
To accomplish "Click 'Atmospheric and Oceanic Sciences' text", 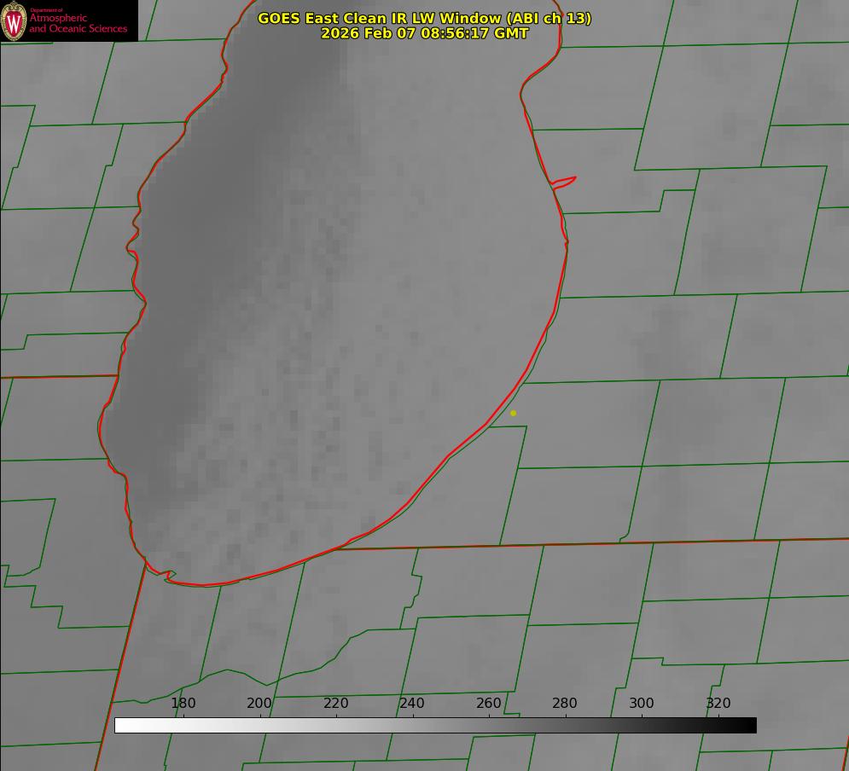I will [78, 23].
